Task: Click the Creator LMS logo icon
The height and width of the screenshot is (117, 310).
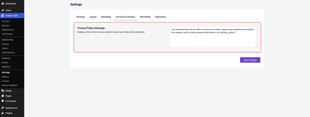Action: tap(2, 16)
